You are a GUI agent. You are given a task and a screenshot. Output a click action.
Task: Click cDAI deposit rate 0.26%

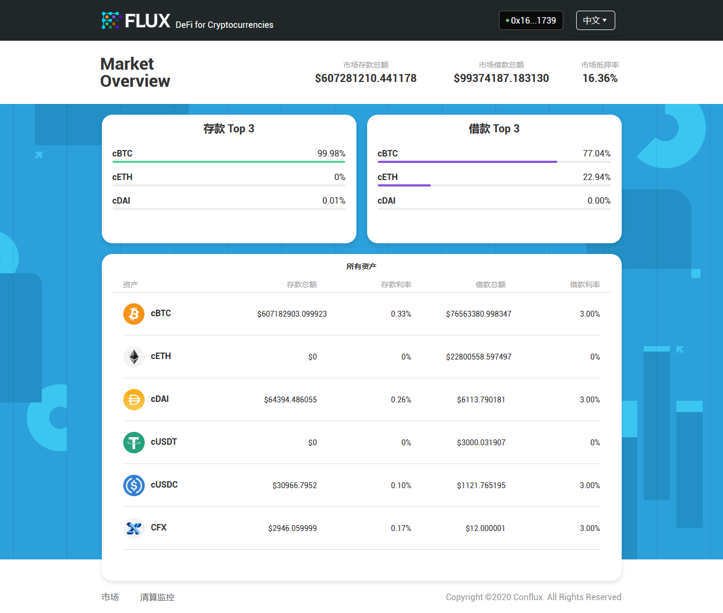[401, 400]
